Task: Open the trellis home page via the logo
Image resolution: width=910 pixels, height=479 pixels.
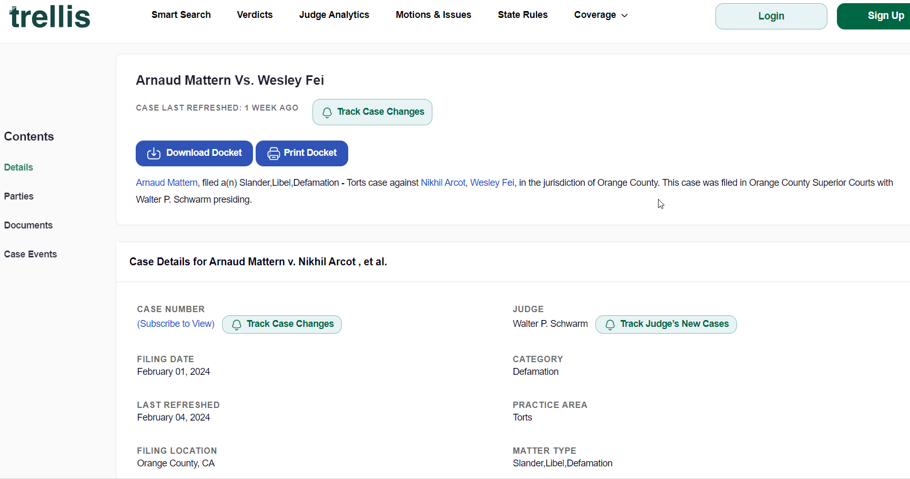Action: [x=49, y=16]
